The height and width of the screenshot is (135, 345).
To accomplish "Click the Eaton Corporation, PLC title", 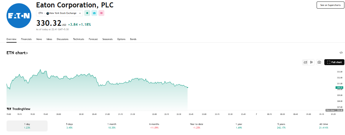I will tap(75, 5).
